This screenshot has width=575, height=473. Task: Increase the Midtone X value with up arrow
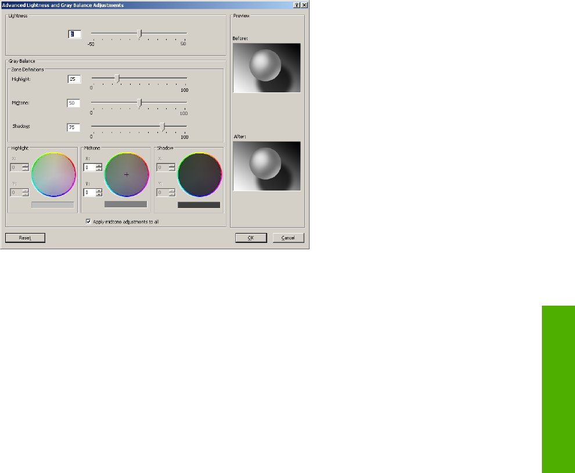[99, 166]
